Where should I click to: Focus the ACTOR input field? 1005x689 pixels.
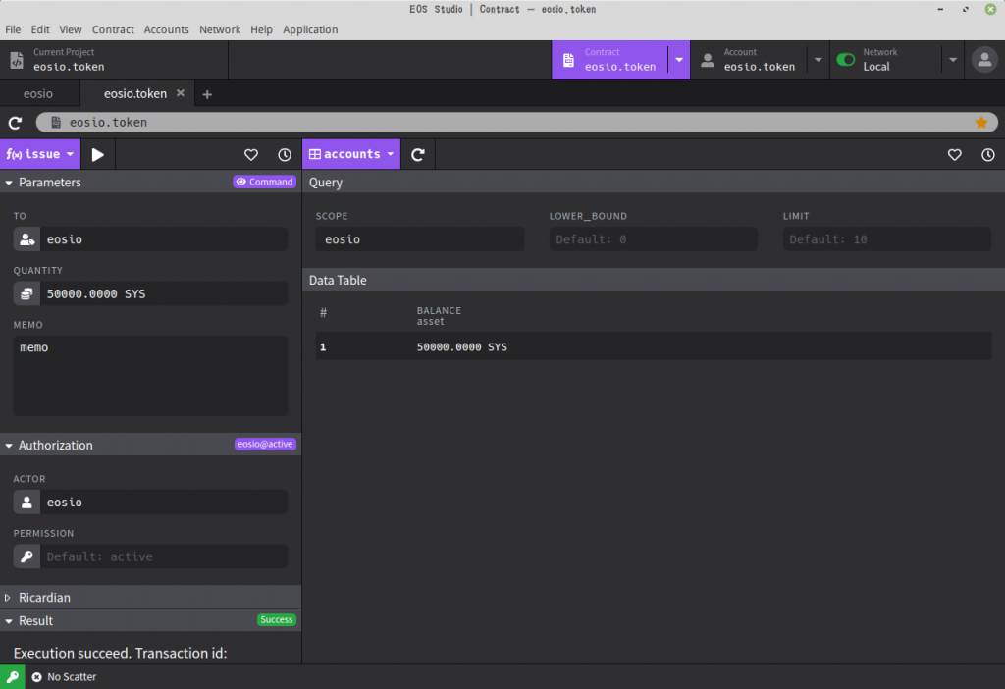164,502
